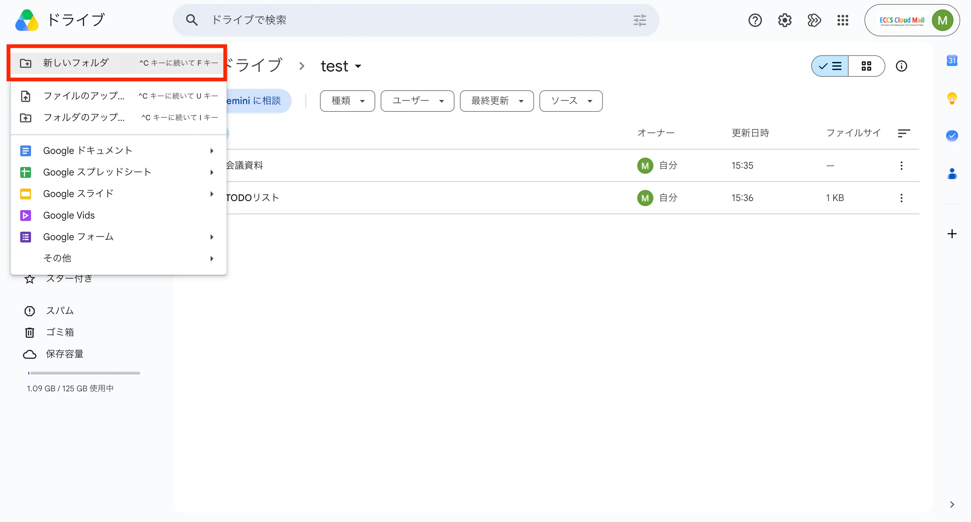Open the ユーザー filter dropdown
The image size is (971, 522).
pyautogui.click(x=417, y=101)
